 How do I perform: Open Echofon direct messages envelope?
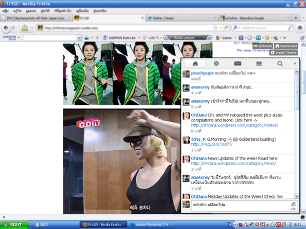(x=238, y=64)
